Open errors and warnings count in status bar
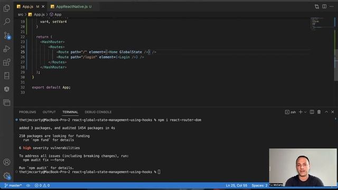Screen dimensions: 338x190 pyautogui.click(x=42, y=185)
